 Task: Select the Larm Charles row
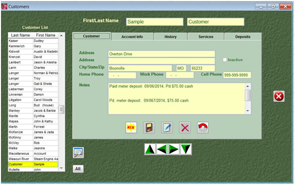[33, 68]
